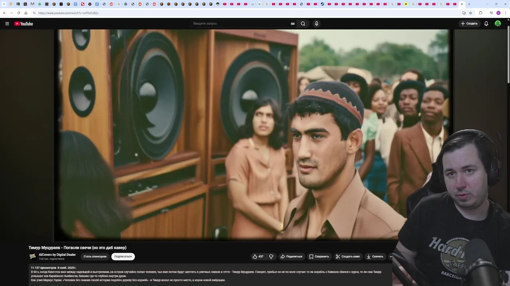Expand the tab search dropdown arrow

pos(4,4)
